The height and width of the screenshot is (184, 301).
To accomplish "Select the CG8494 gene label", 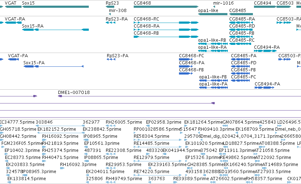I will tap(262, 3).
